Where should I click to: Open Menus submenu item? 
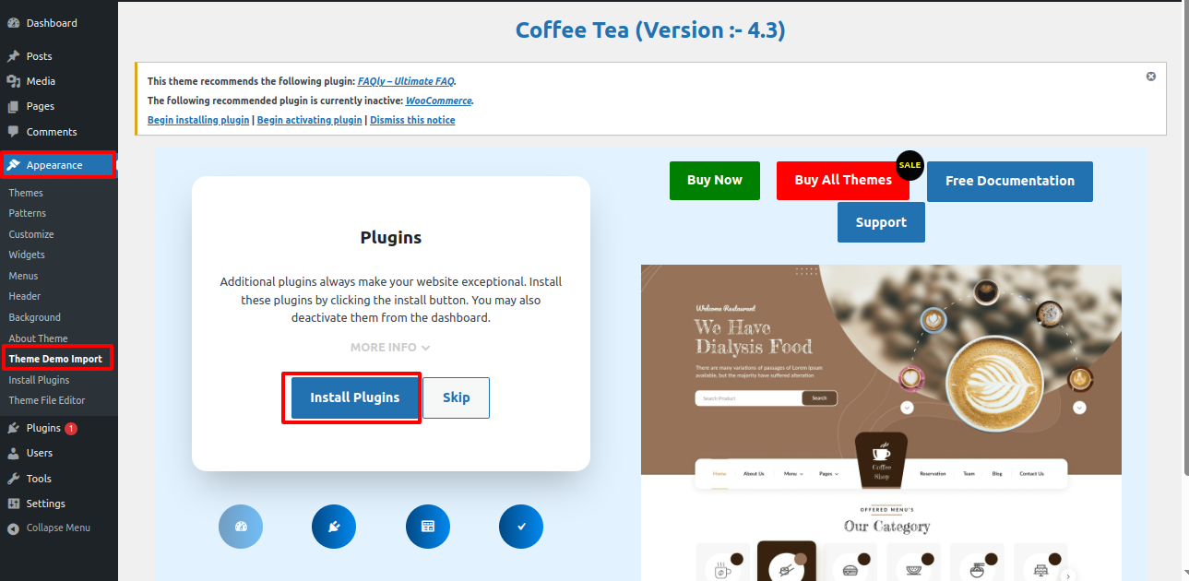(24, 276)
